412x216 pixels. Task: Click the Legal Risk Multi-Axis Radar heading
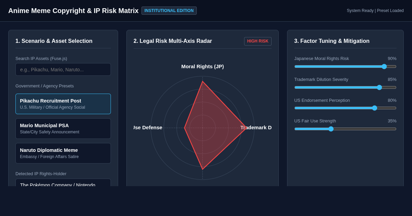pos(173,41)
